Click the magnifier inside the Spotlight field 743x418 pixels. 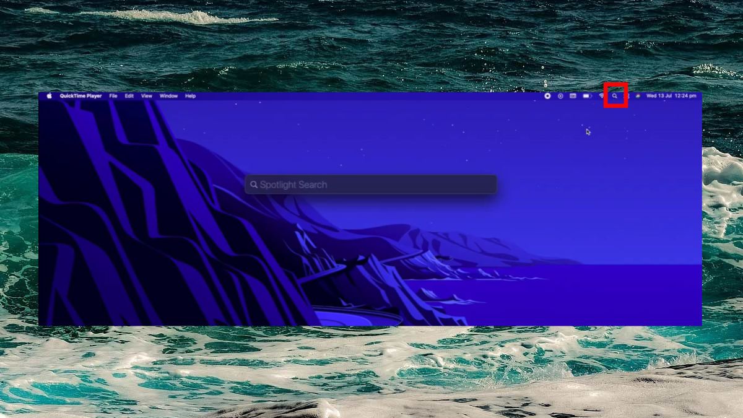[254, 185]
